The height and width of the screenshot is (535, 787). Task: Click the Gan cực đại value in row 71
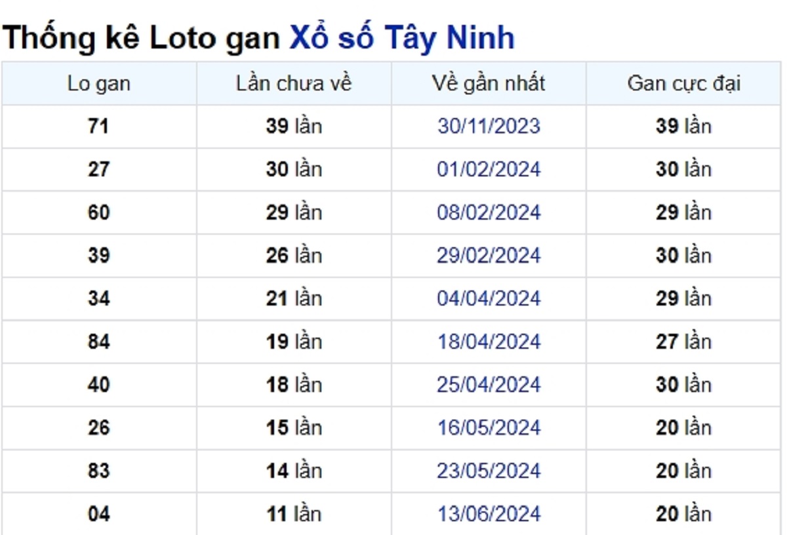(x=683, y=126)
